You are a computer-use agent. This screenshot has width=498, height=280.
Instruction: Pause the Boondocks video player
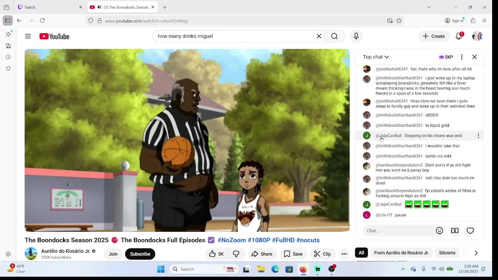tap(187, 140)
